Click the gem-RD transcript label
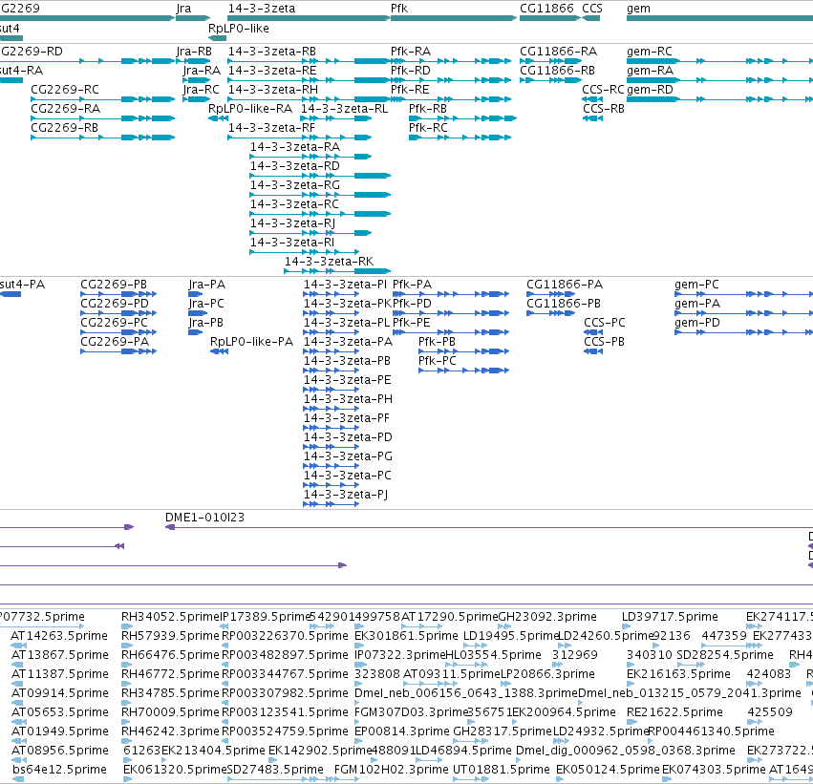 (x=650, y=90)
